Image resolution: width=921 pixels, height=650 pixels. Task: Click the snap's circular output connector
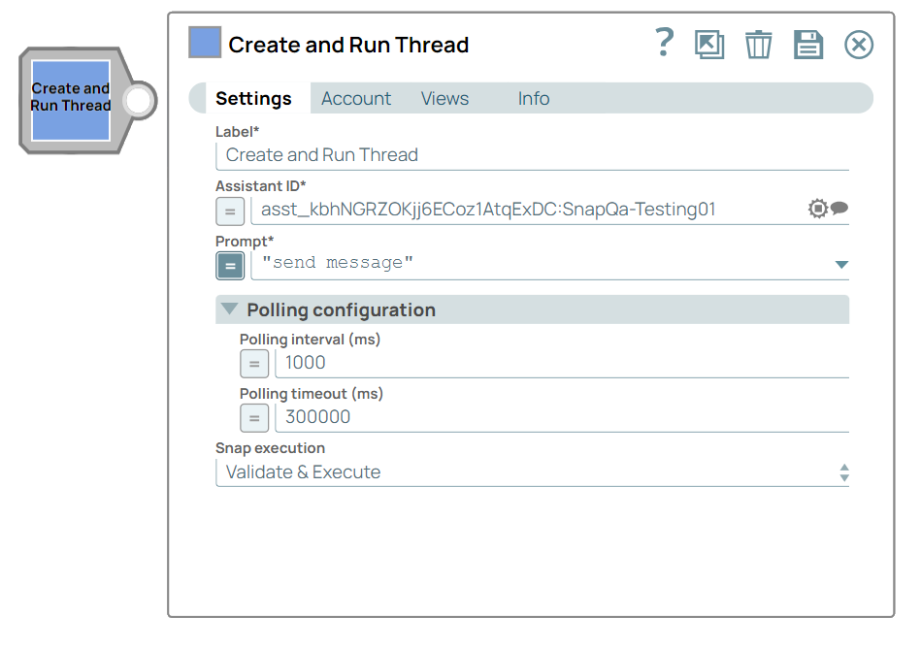139,100
